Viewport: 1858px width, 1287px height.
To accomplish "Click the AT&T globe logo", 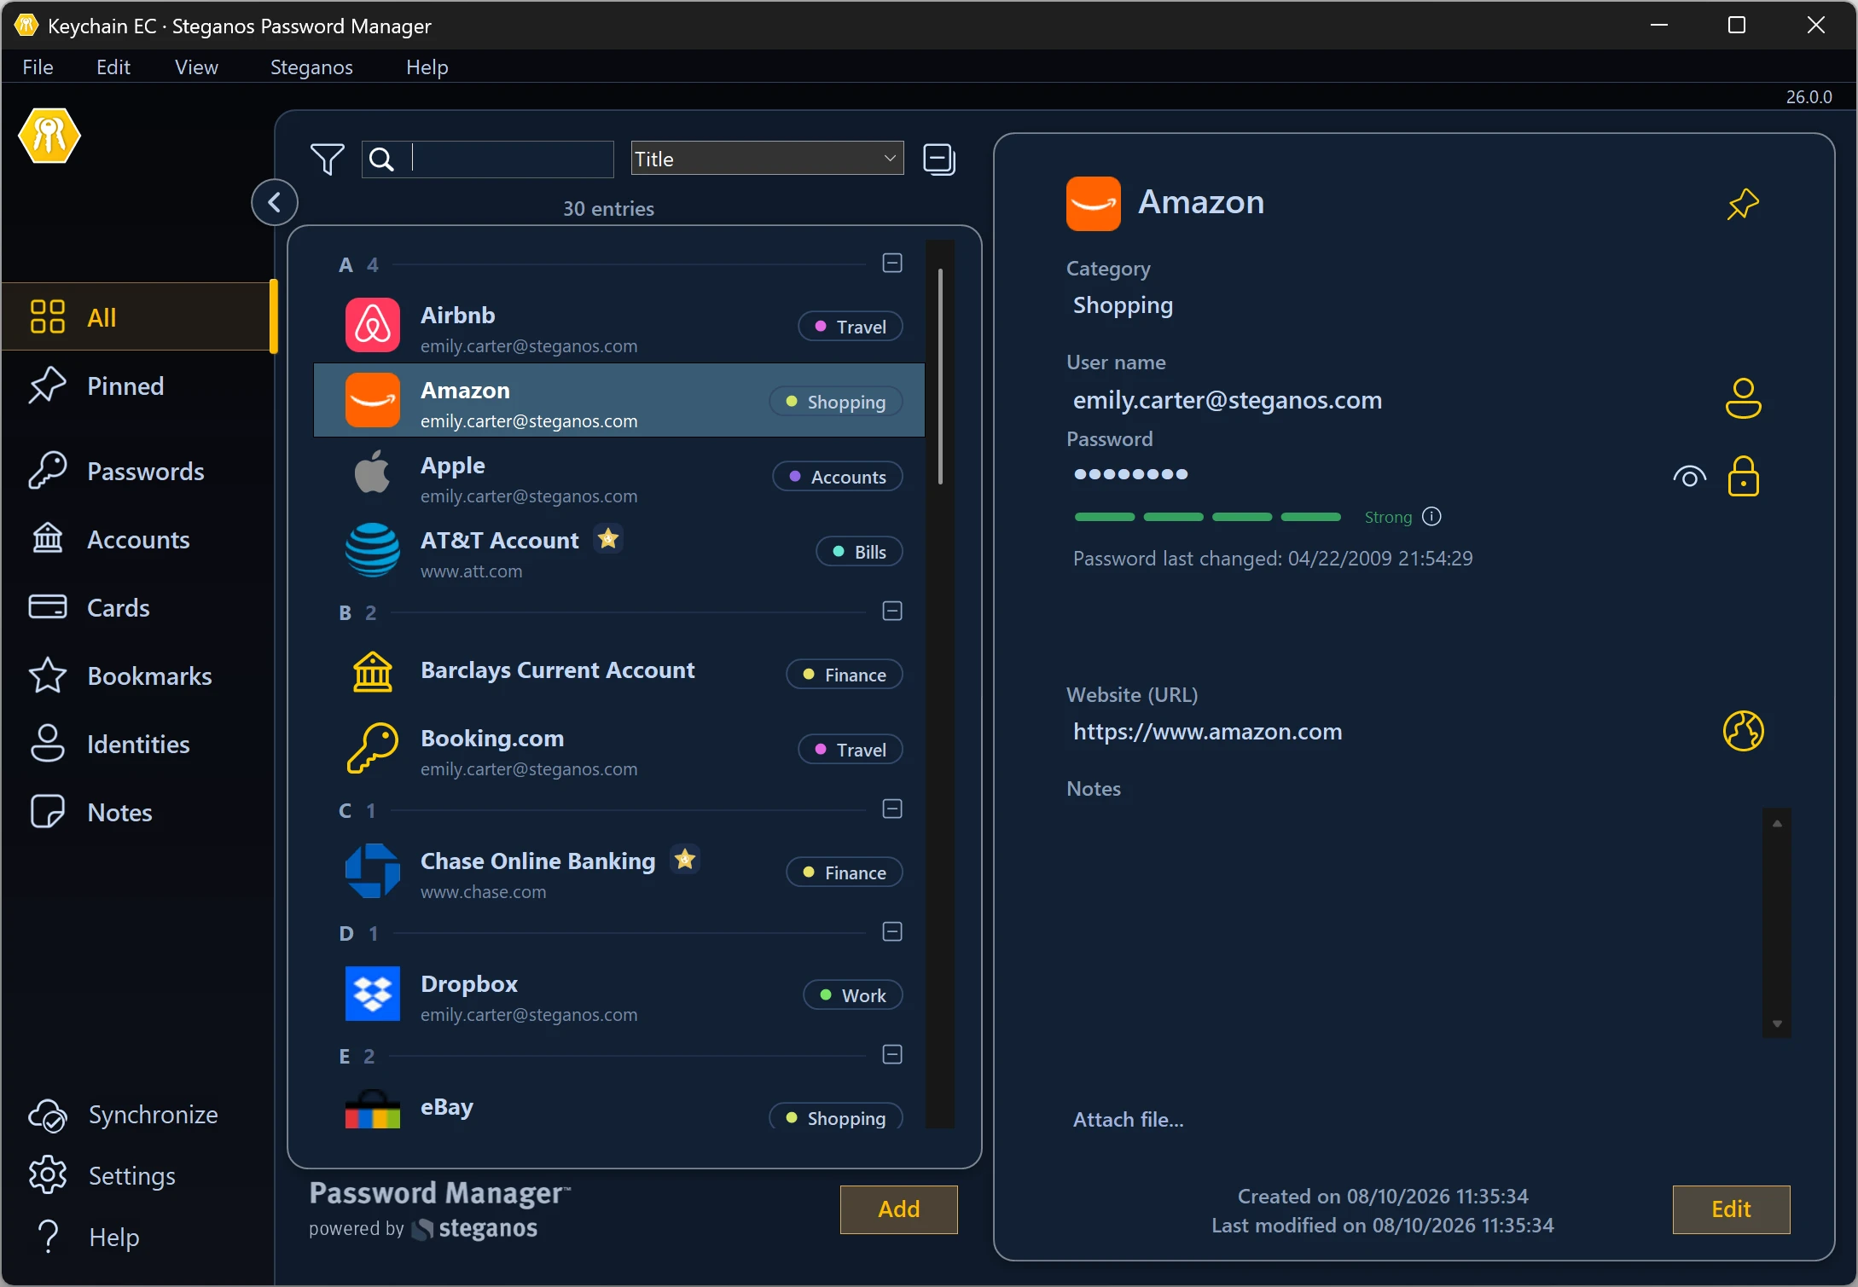I will click(373, 550).
